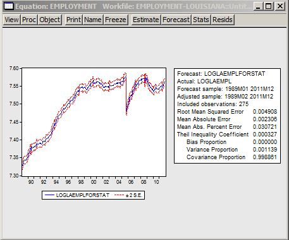Click the 'Actual: LOGLAEMPL' text line
Screen dimensions: 289x240
point(204,81)
